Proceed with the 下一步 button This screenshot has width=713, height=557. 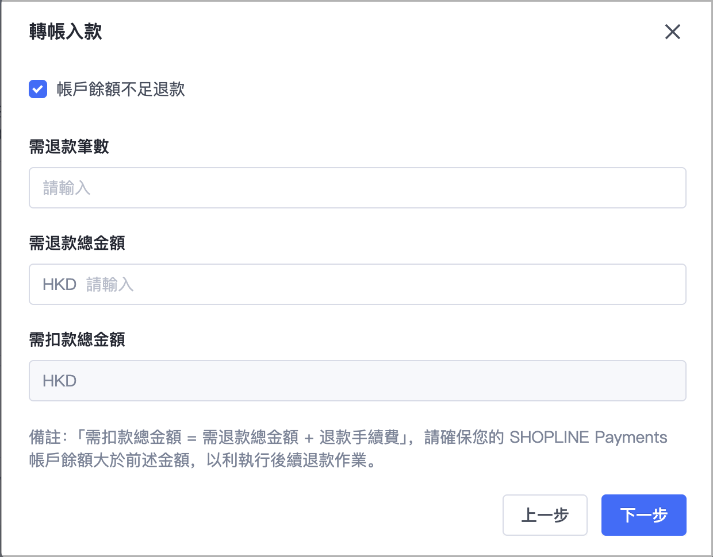click(644, 515)
